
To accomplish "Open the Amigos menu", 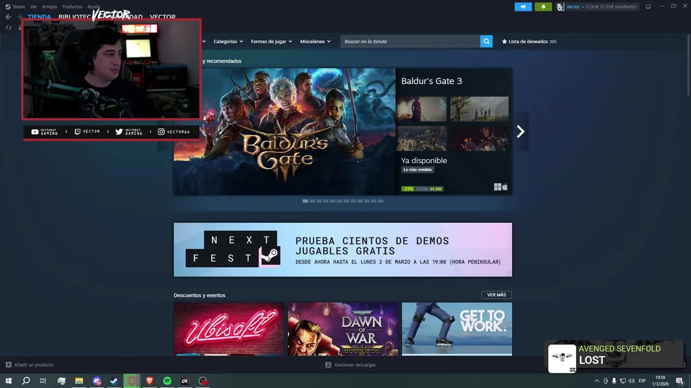I will (49, 6).
